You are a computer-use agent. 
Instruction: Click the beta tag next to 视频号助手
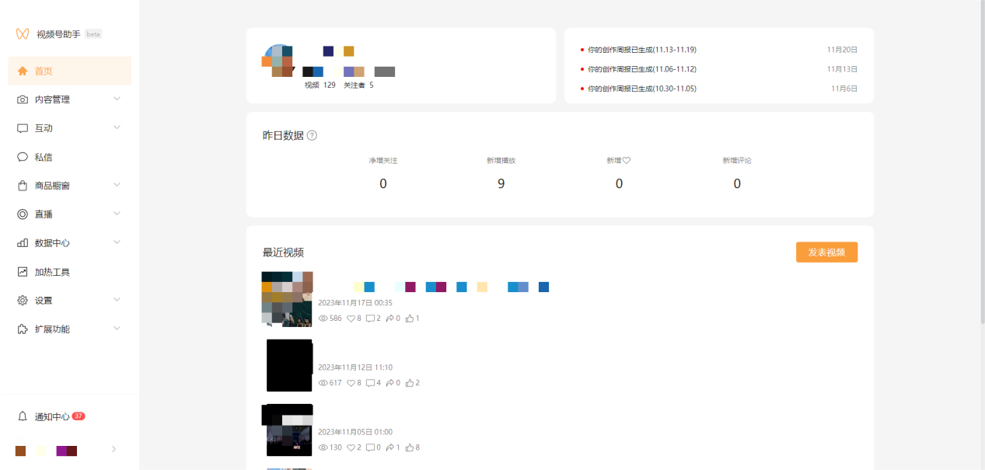[x=93, y=34]
